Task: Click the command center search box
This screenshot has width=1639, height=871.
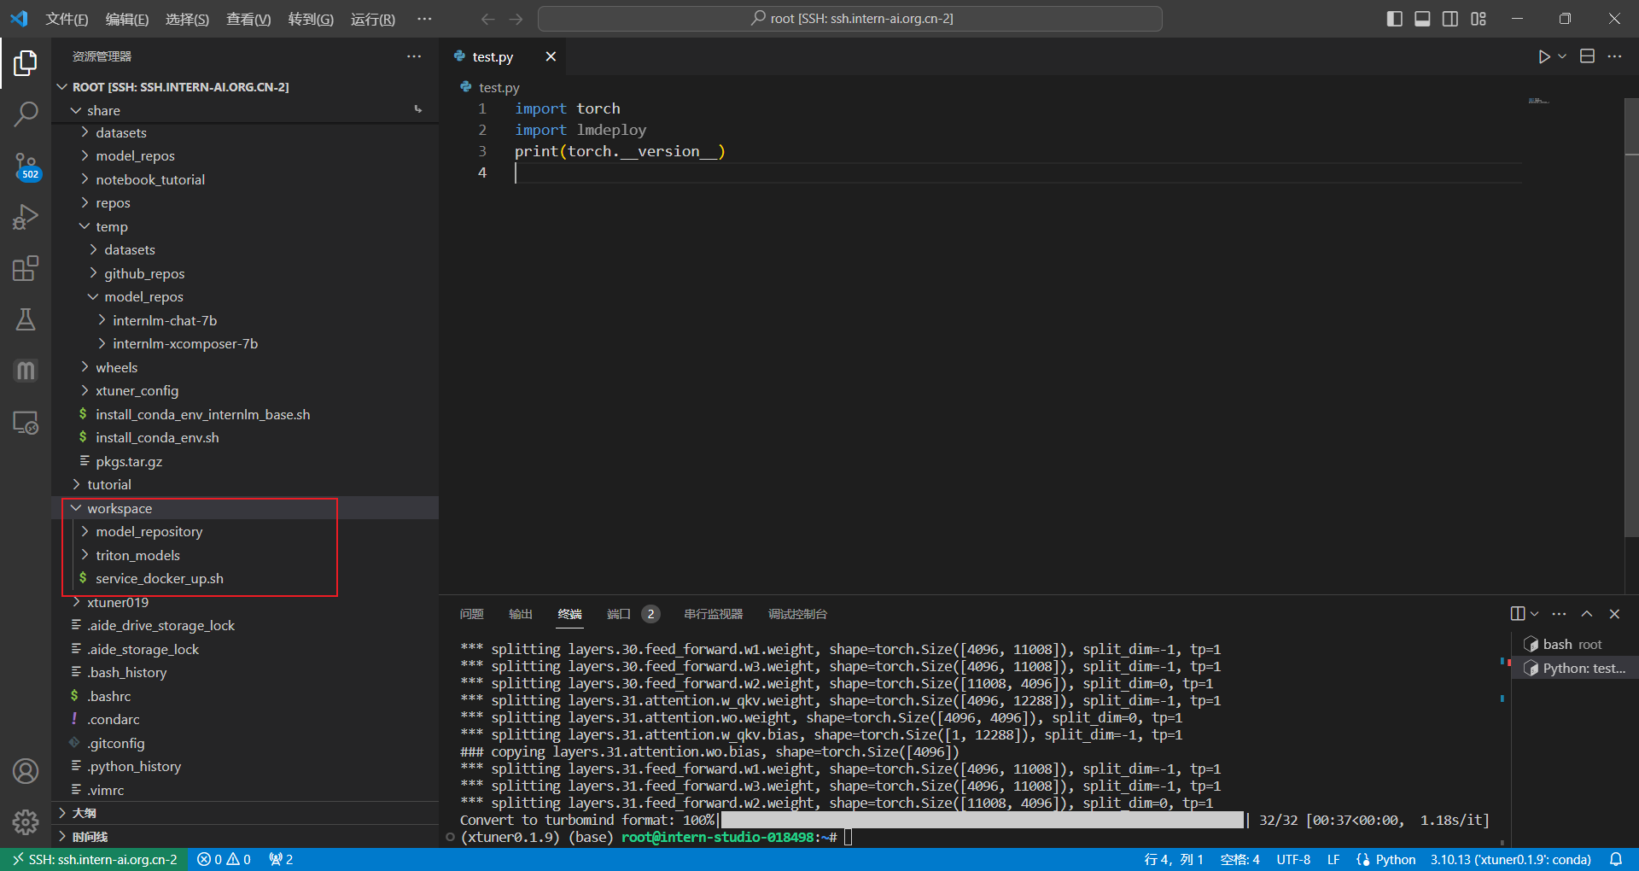Action: (x=850, y=19)
